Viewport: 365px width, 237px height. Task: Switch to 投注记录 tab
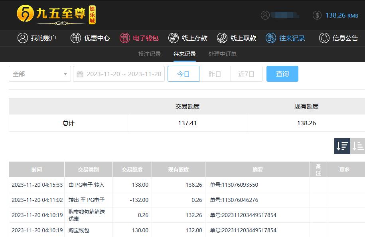pos(150,54)
